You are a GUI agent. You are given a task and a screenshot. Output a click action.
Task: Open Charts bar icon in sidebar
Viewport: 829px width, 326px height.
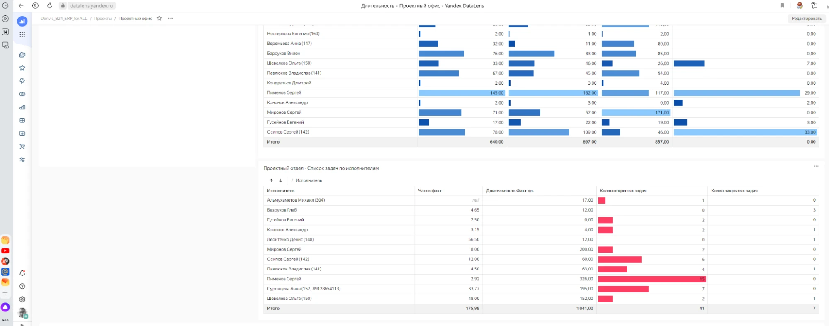point(22,107)
